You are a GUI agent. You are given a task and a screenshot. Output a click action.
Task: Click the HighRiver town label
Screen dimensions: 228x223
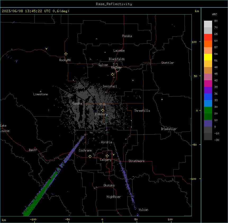click(114, 197)
